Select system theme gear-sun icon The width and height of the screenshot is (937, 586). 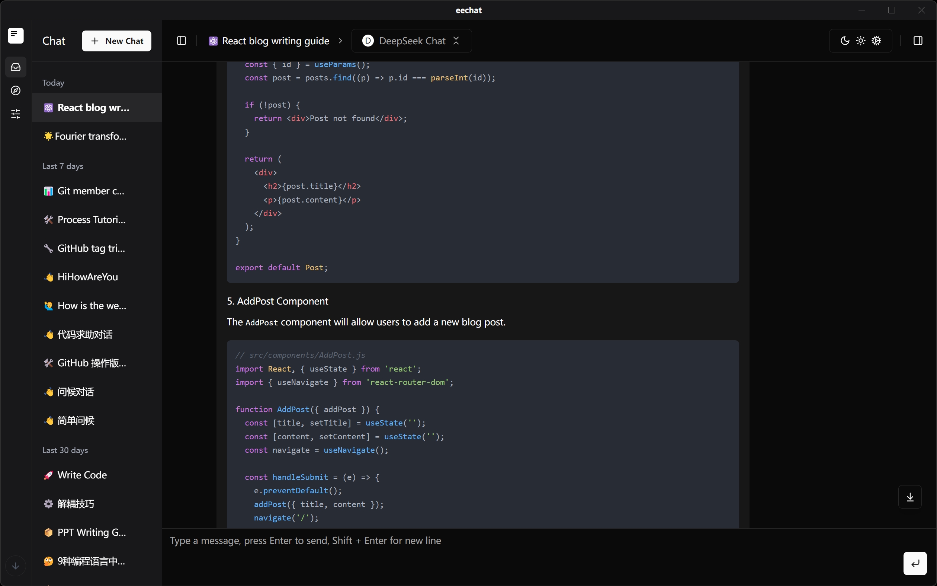(876, 41)
